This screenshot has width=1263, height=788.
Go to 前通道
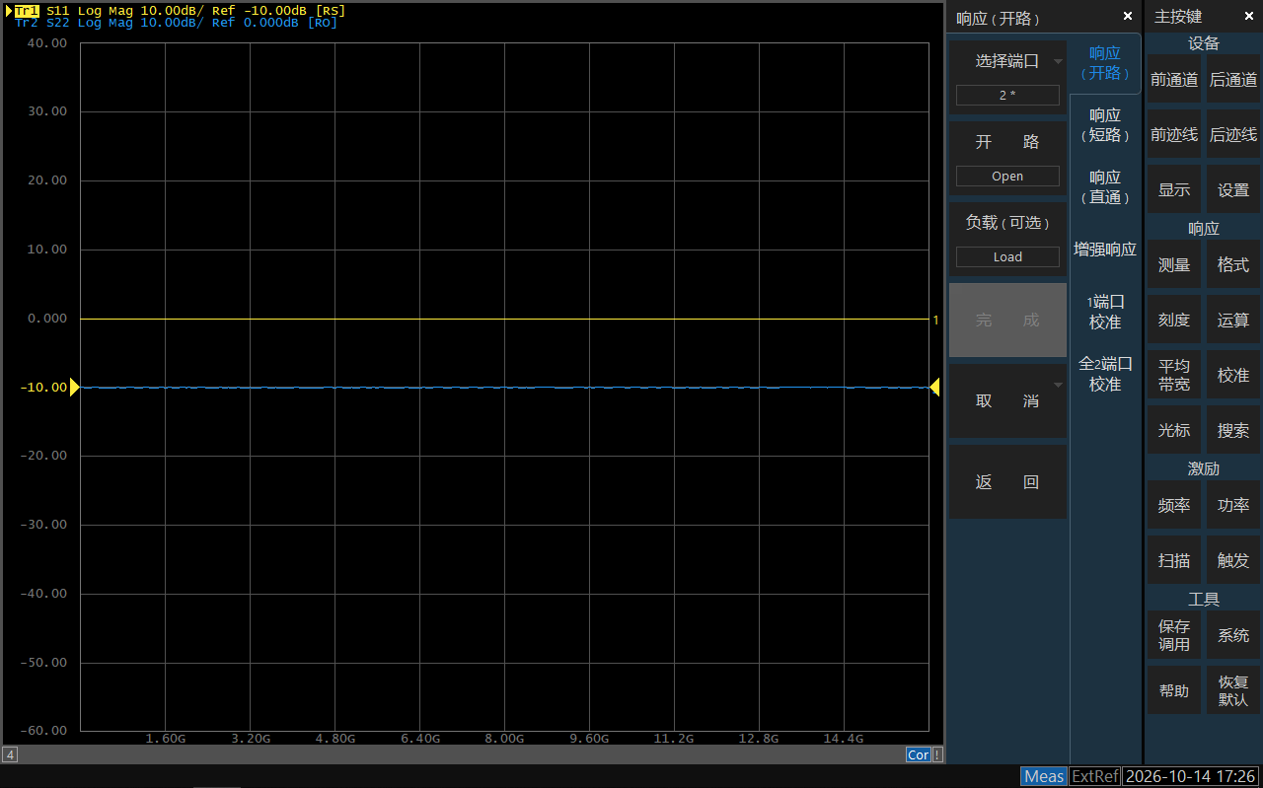click(1174, 80)
